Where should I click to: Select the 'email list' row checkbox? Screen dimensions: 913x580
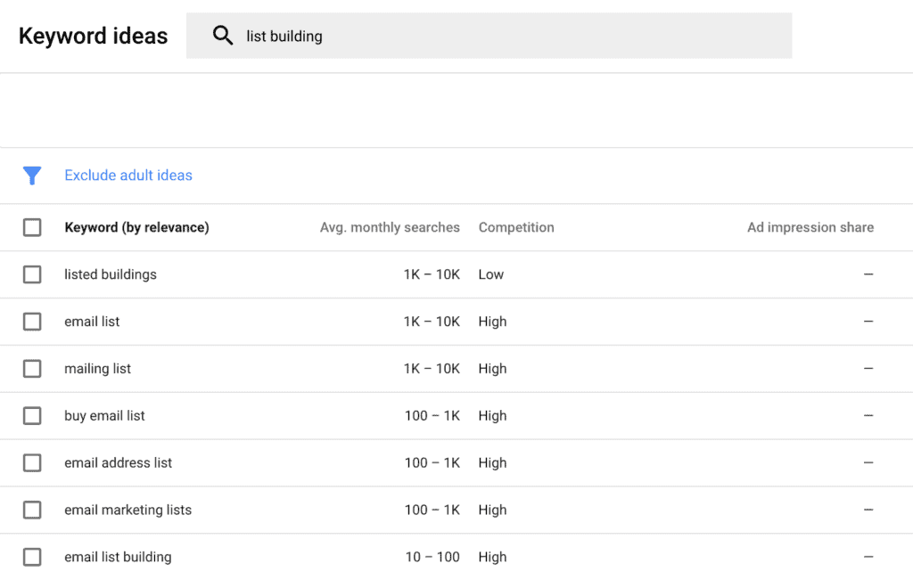coord(32,322)
